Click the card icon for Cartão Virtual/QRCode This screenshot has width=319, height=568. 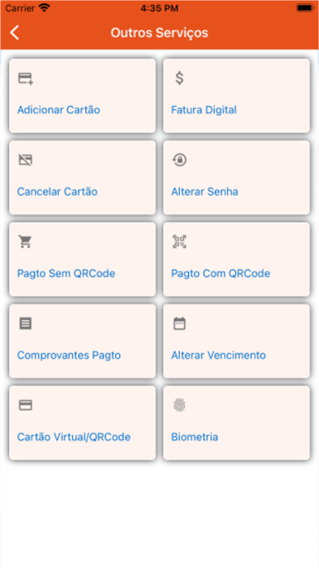[x=25, y=405]
